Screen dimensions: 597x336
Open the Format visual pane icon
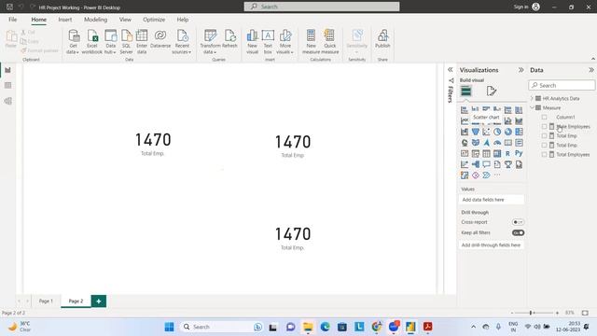pos(492,91)
